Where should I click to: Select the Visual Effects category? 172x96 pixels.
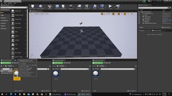4,21
